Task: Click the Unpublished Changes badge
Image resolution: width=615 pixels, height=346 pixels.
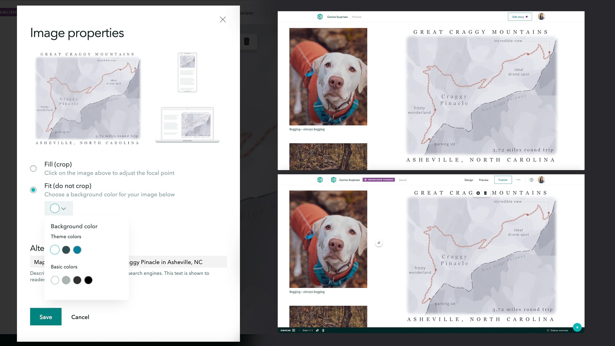Action: tap(378, 179)
